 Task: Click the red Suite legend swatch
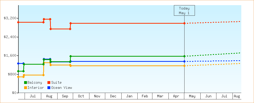[49, 83]
